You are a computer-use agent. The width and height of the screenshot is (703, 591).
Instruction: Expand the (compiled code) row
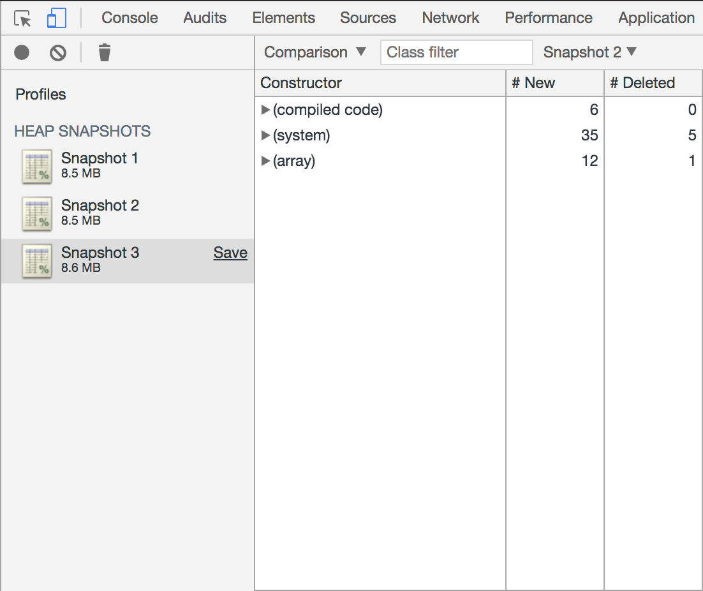[x=265, y=109]
